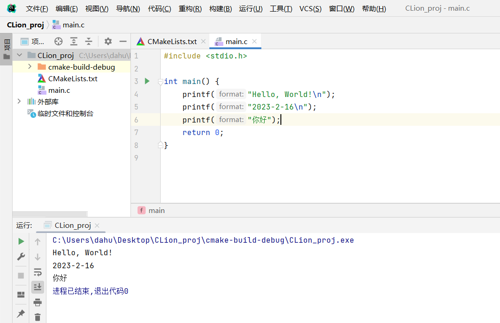Click the 进程已结束,退出代码0 console message

(x=90, y=291)
